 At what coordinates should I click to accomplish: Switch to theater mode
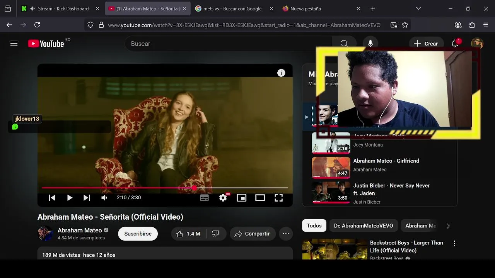(260, 198)
